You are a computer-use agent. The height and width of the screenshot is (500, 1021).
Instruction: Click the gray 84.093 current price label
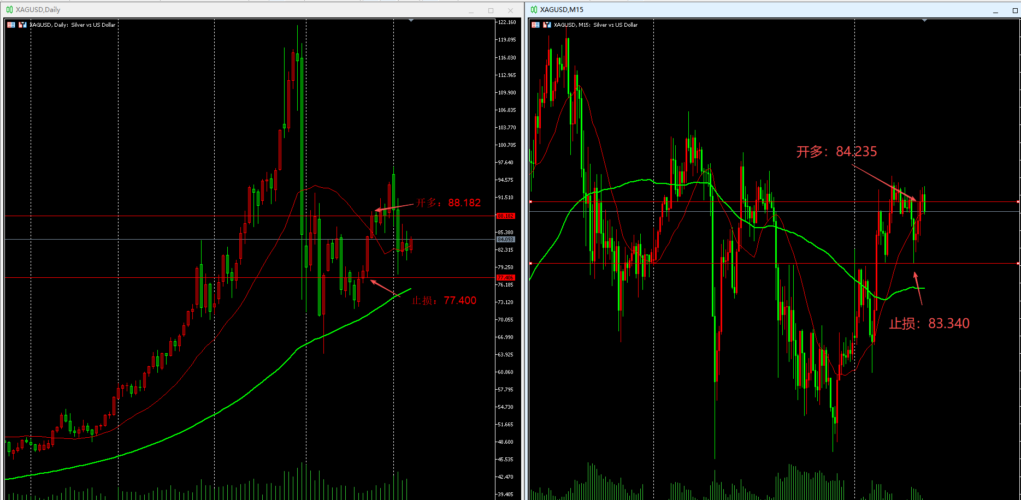pos(505,240)
